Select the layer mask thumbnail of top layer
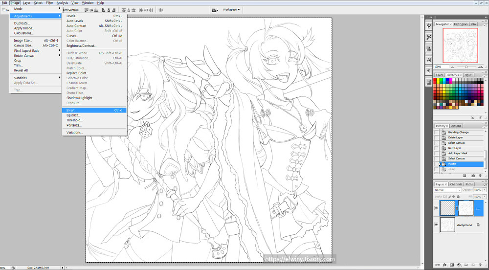The height and width of the screenshot is (270, 489). coord(466,208)
